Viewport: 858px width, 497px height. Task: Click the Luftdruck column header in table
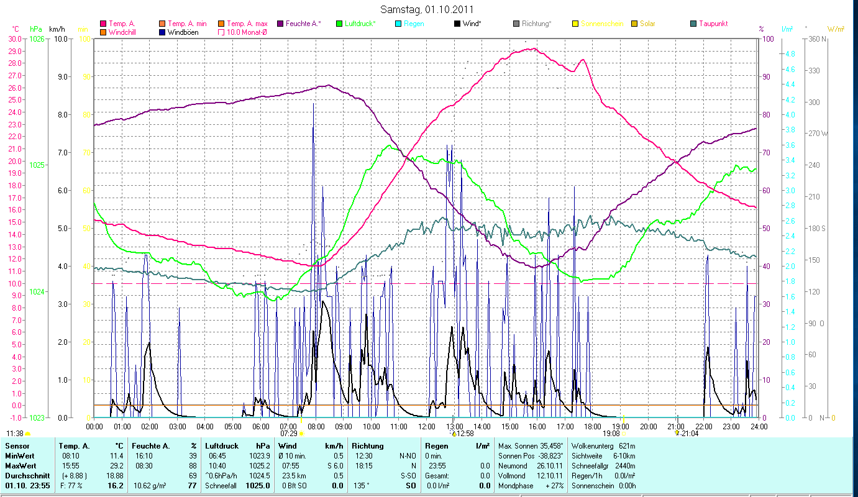point(221,446)
